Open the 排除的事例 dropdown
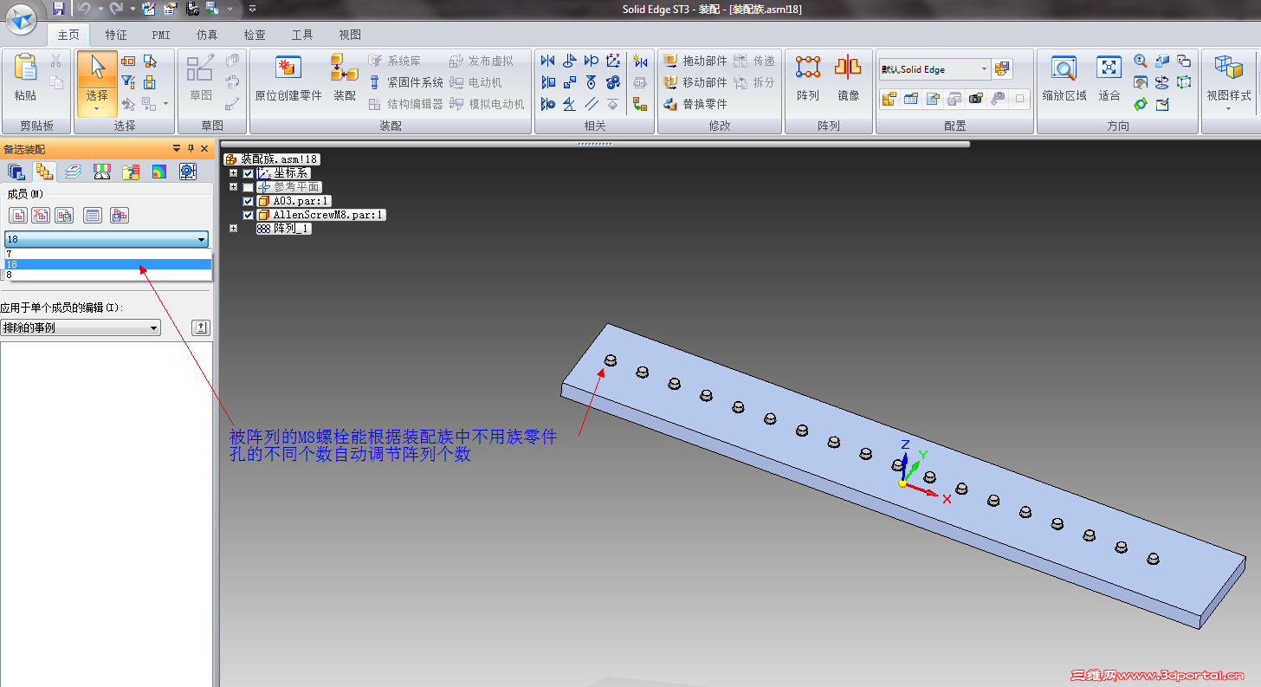This screenshot has height=687, width=1261. [x=81, y=328]
